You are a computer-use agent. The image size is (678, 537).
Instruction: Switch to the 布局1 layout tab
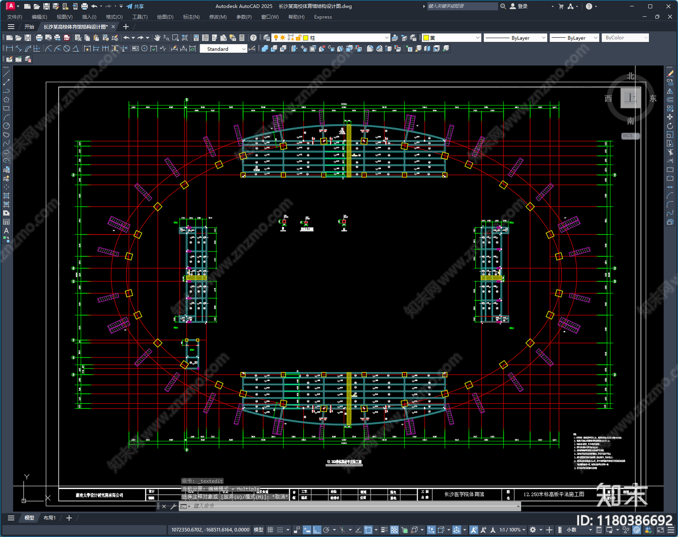pyautogui.click(x=50, y=518)
